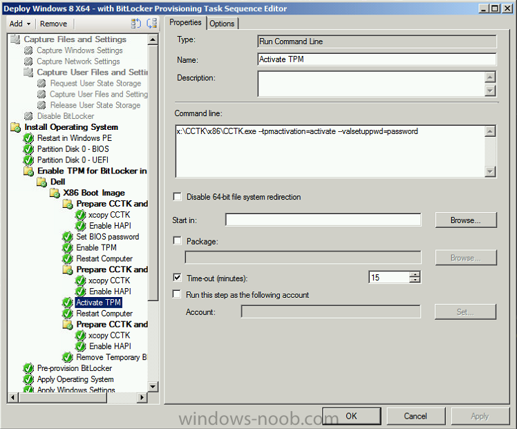The height and width of the screenshot is (429, 517).
Task: Select the Pre-provision BitLocker step
Action: pyautogui.click(x=75, y=368)
